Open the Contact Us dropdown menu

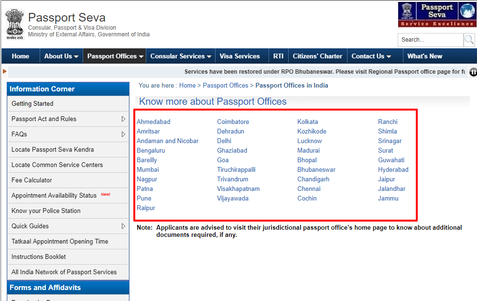(371, 56)
